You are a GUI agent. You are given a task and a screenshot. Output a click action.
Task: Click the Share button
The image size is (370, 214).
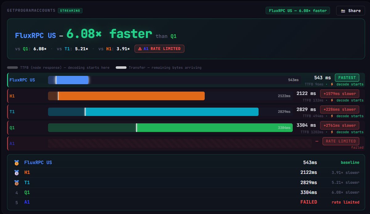click(351, 11)
